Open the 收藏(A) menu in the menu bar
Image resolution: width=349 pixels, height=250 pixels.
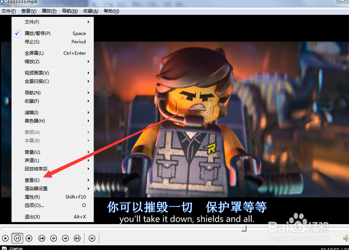[x=90, y=11]
